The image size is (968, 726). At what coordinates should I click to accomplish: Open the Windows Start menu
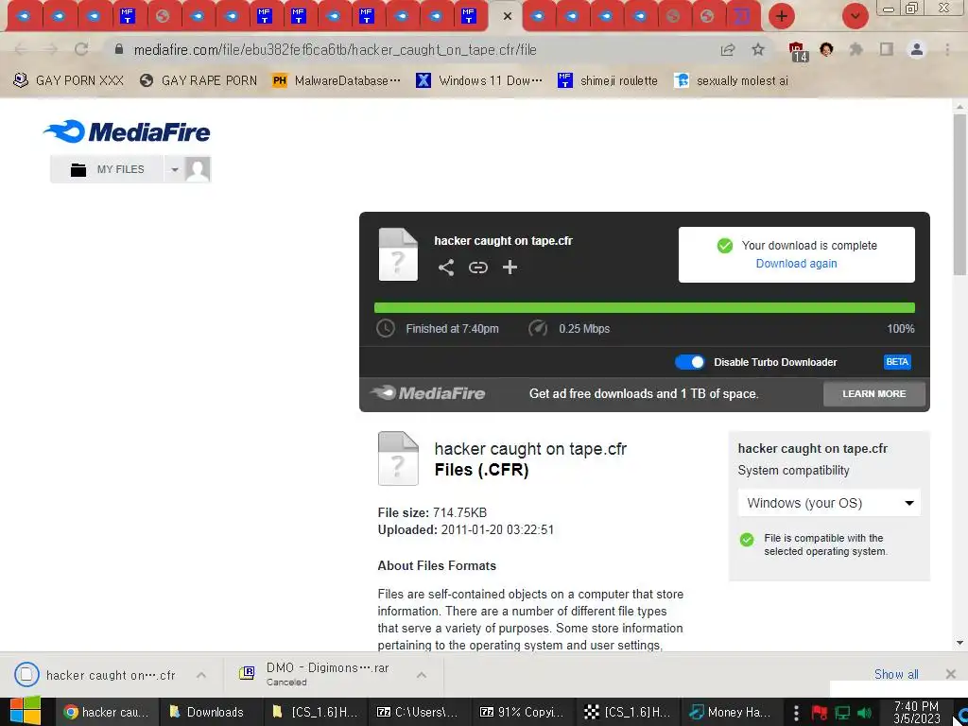[x=25, y=711]
